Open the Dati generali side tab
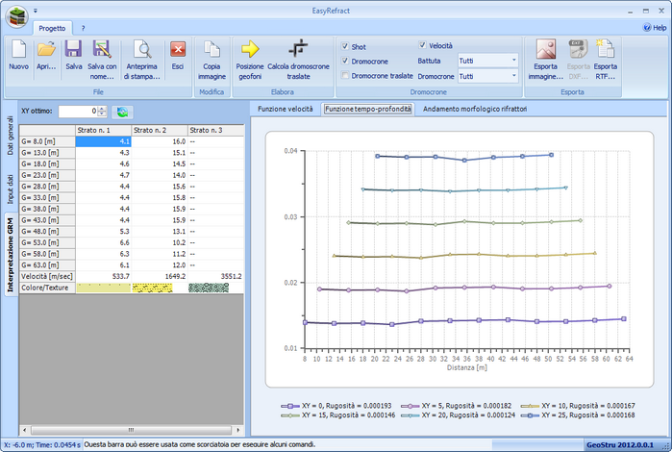This screenshot has width=672, height=452. click(11, 136)
